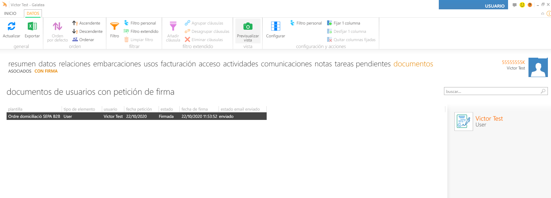551x198 pixels.
Task: Click Fijar 1 columna
Action: pos(344,23)
